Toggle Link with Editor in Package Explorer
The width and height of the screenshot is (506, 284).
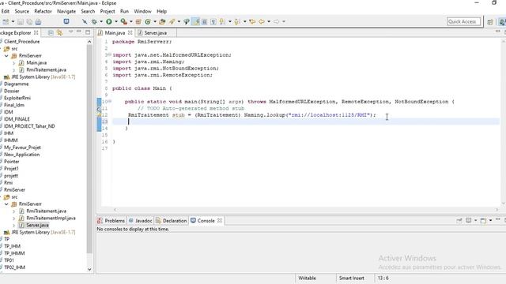pyautogui.click(x=60, y=32)
